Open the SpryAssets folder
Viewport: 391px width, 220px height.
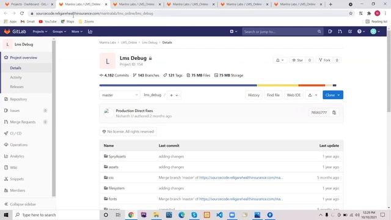click(x=117, y=156)
